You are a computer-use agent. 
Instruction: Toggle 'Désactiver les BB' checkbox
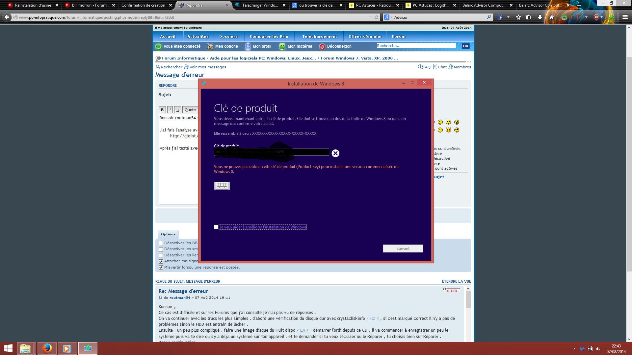[x=161, y=243]
